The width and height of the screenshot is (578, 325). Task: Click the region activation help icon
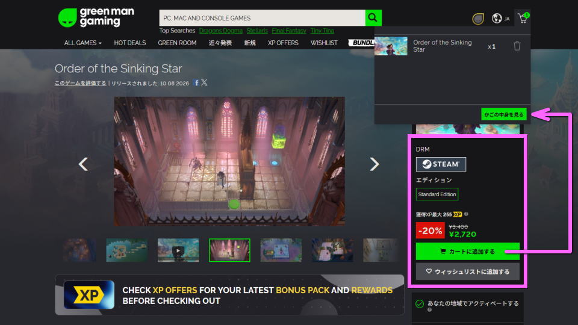click(429, 310)
